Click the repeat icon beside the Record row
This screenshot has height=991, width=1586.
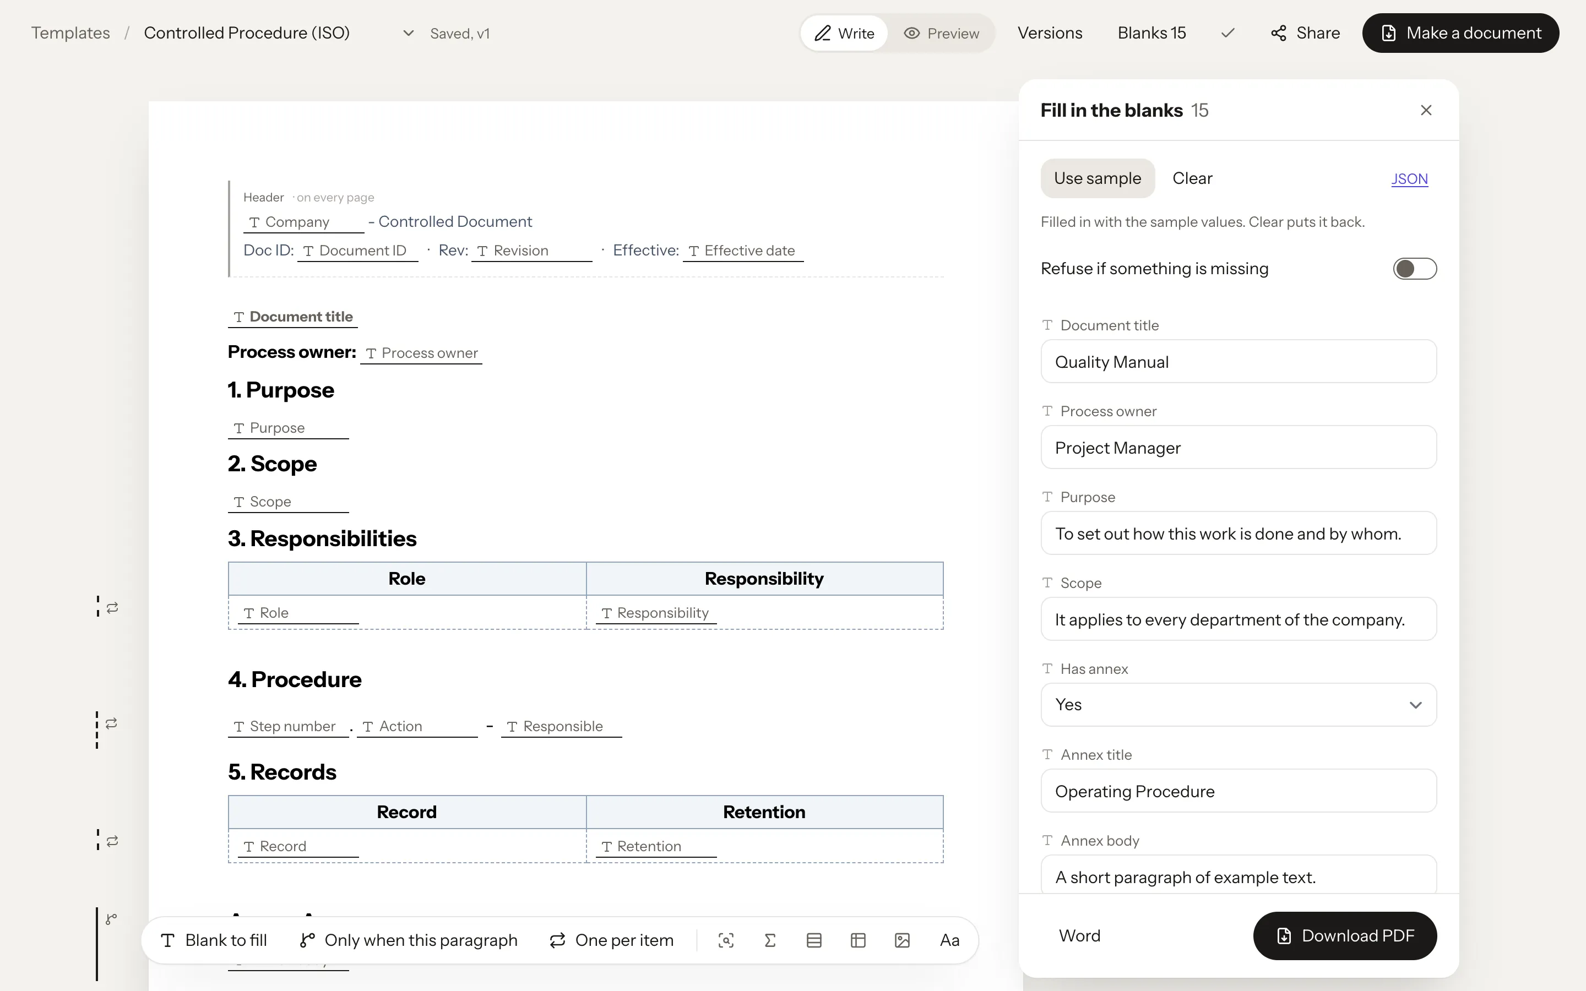(x=112, y=841)
